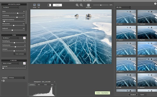Click the Original preview button

pos(57,5)
